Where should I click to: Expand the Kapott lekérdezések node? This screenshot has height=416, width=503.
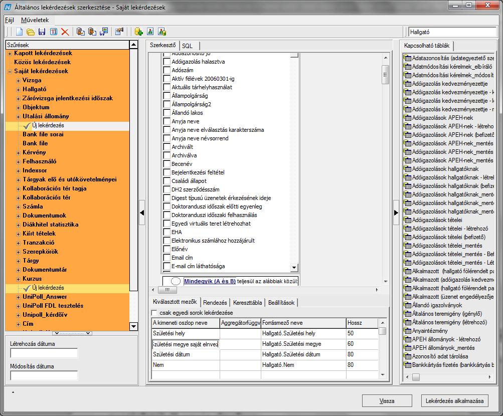10,54
